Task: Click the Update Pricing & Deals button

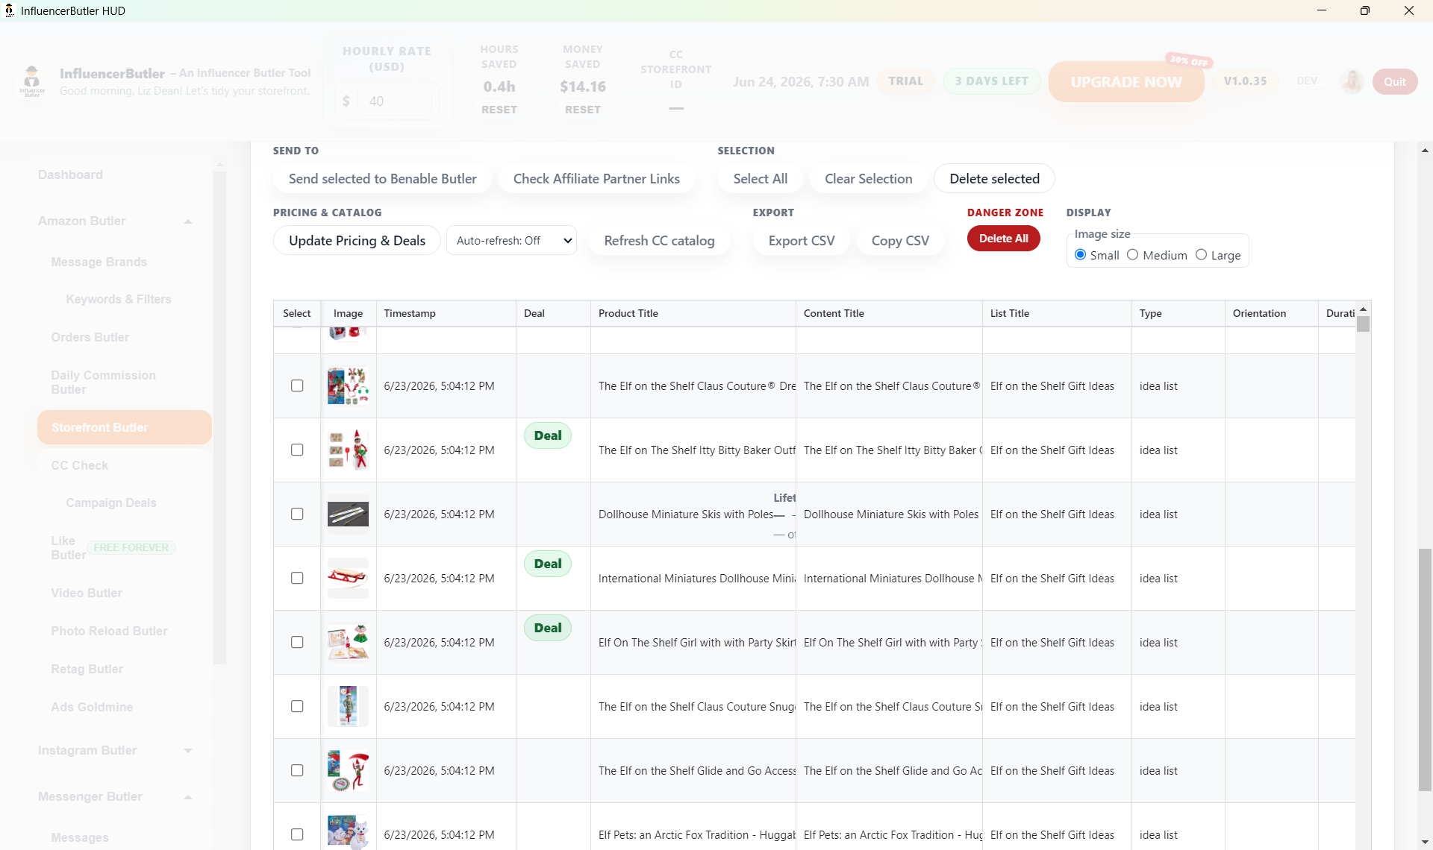Action: [x=357, y=240]
